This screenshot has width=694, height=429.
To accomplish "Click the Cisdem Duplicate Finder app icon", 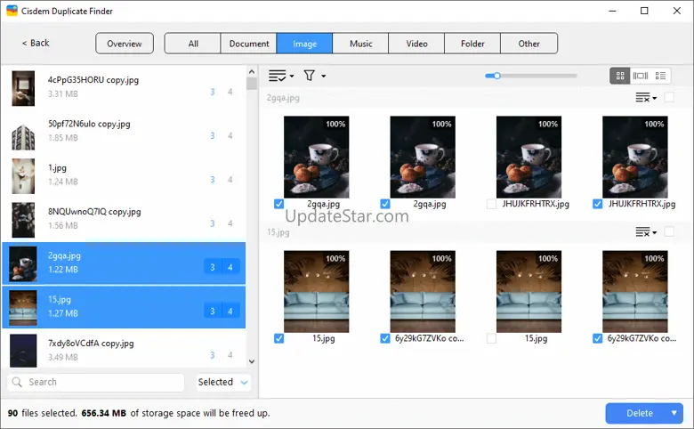I will tap(12, 11).
